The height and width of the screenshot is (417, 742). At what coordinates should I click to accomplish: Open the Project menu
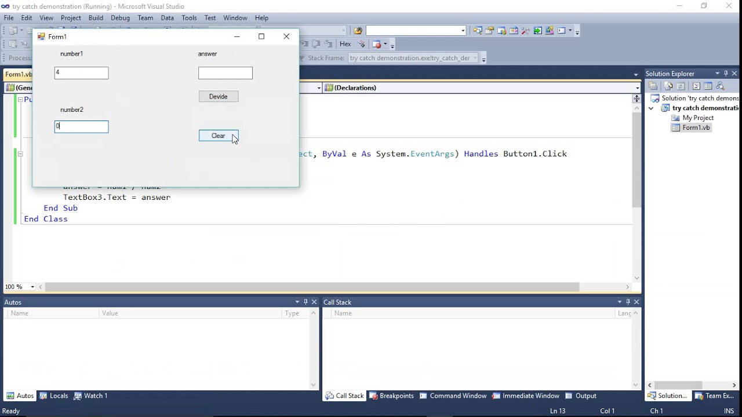[71, 18]
